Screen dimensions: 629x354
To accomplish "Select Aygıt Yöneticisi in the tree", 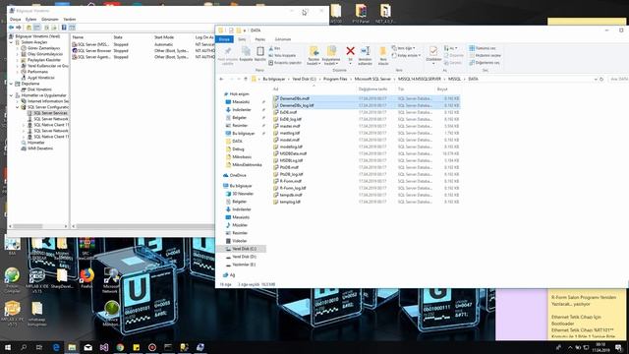I will pyautogui.click(x=41, y=78).
